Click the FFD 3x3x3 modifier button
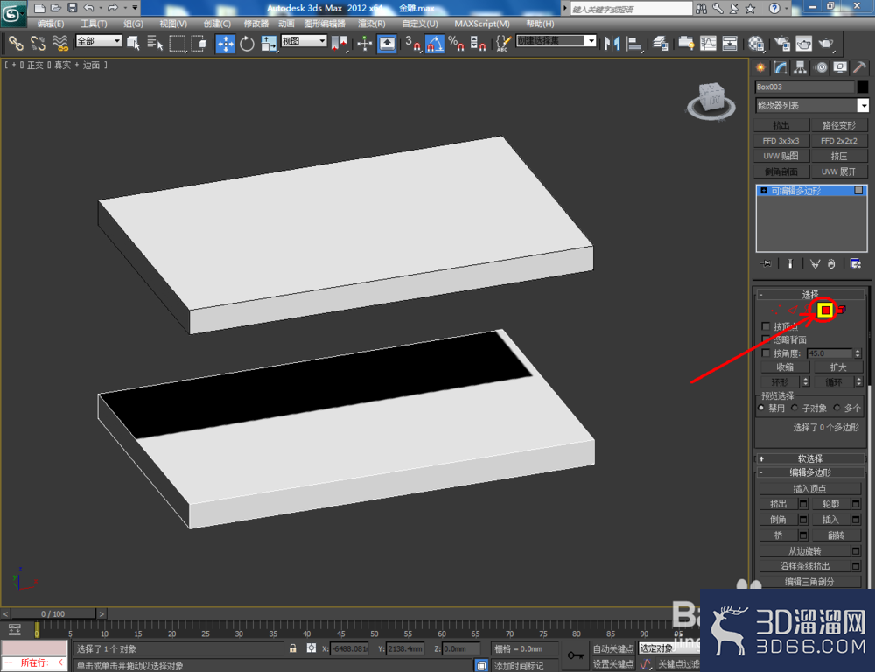Viewport: 875px width, 672px height. click(781, 141)
